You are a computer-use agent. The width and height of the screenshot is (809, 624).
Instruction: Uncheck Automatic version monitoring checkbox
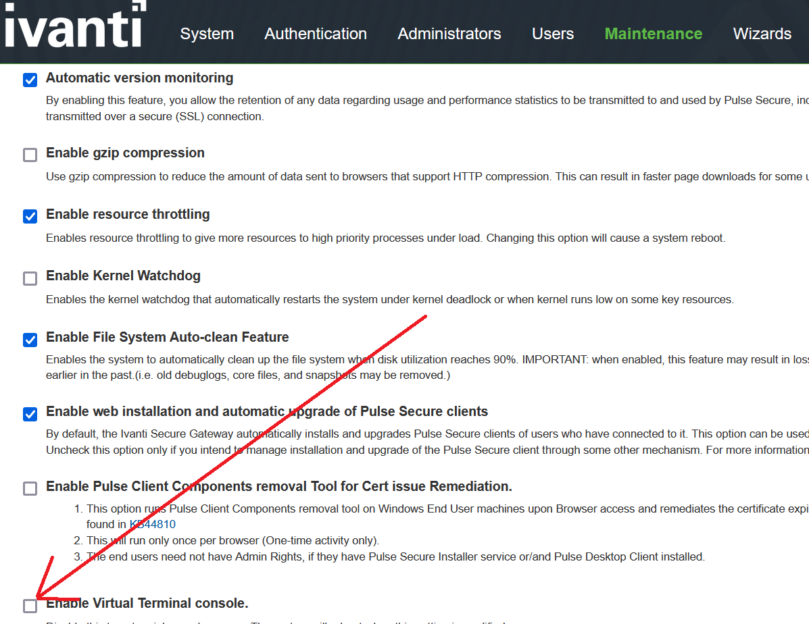[30, 80]
